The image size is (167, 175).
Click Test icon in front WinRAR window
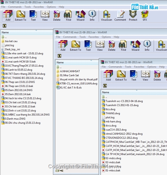134,75
